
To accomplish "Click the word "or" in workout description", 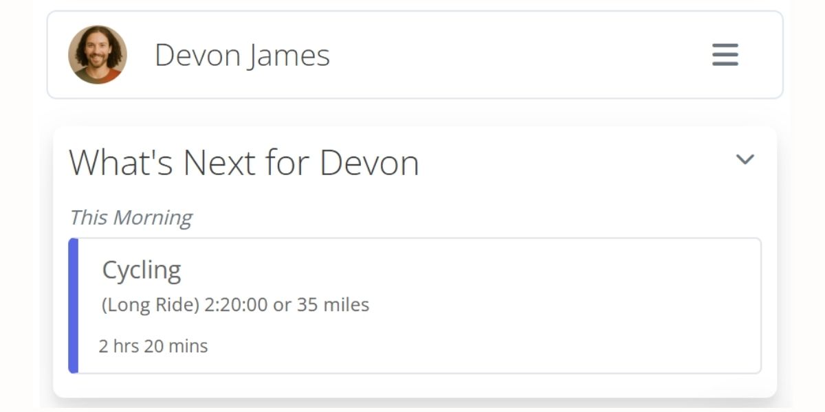I will (x=282, y=305).
